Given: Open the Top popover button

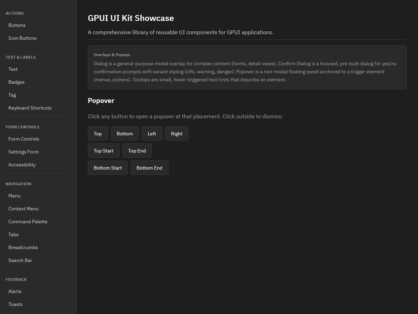Looking at the screenshot, I should (x=98, y=134).
